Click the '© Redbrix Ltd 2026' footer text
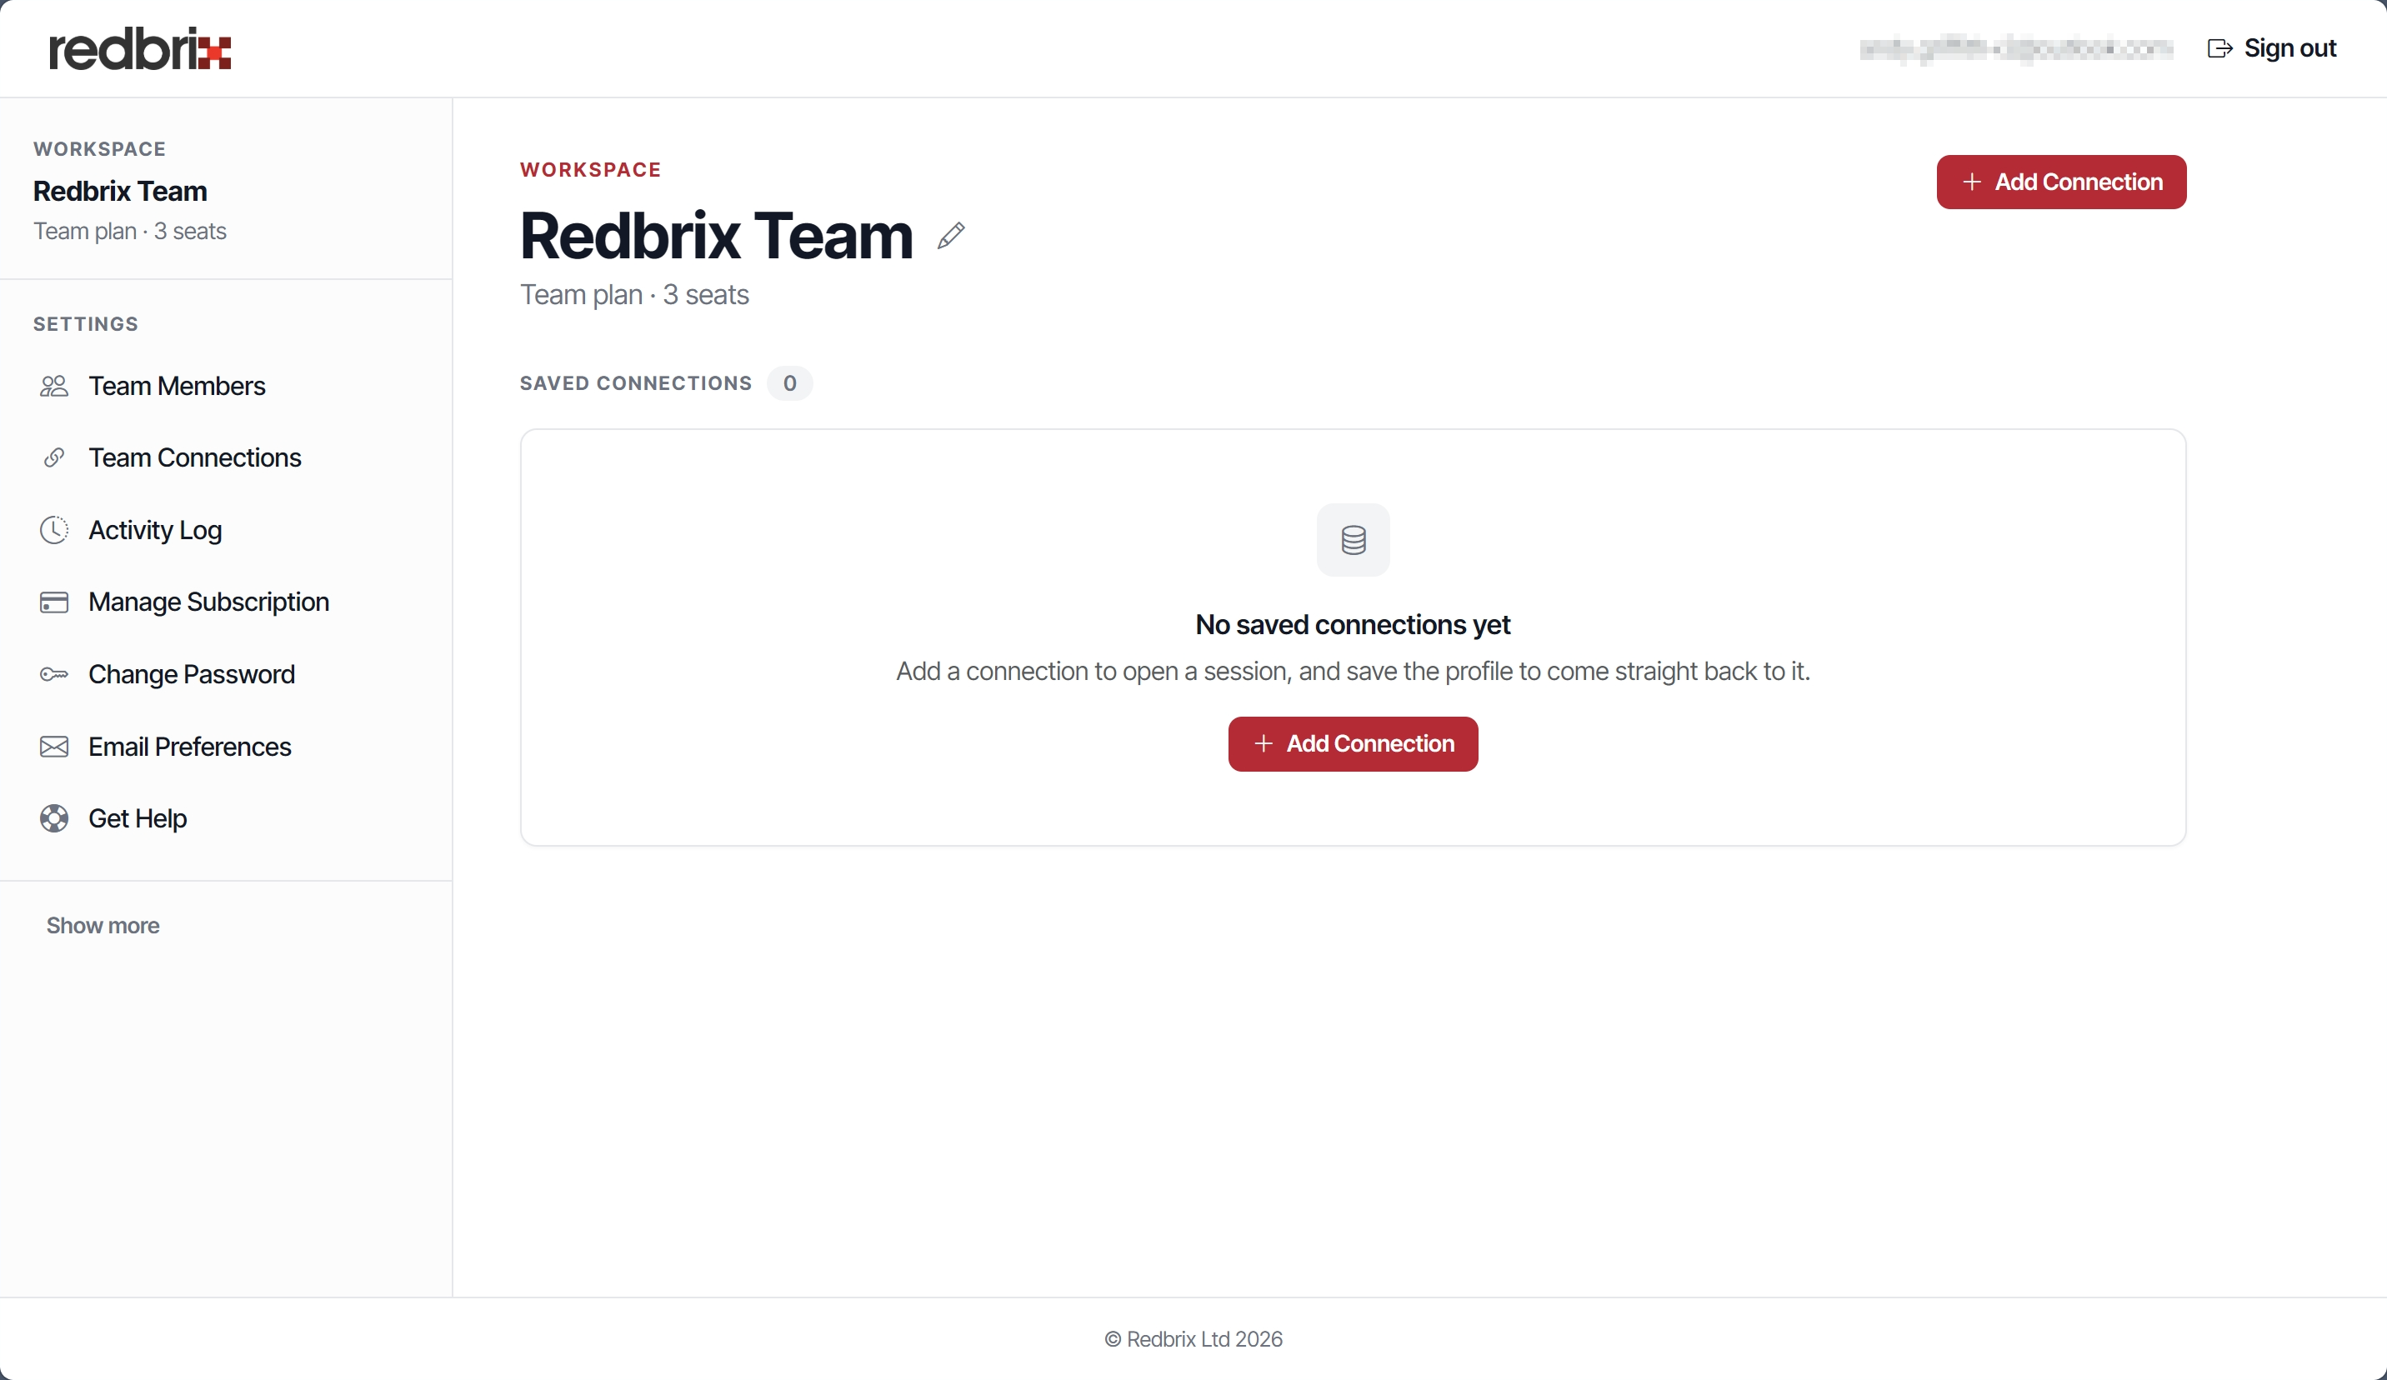 pyautogui.click(x=1193, y=1339)
